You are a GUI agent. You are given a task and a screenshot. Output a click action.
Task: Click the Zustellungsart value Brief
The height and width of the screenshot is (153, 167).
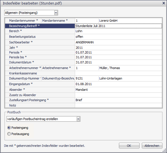119,100
